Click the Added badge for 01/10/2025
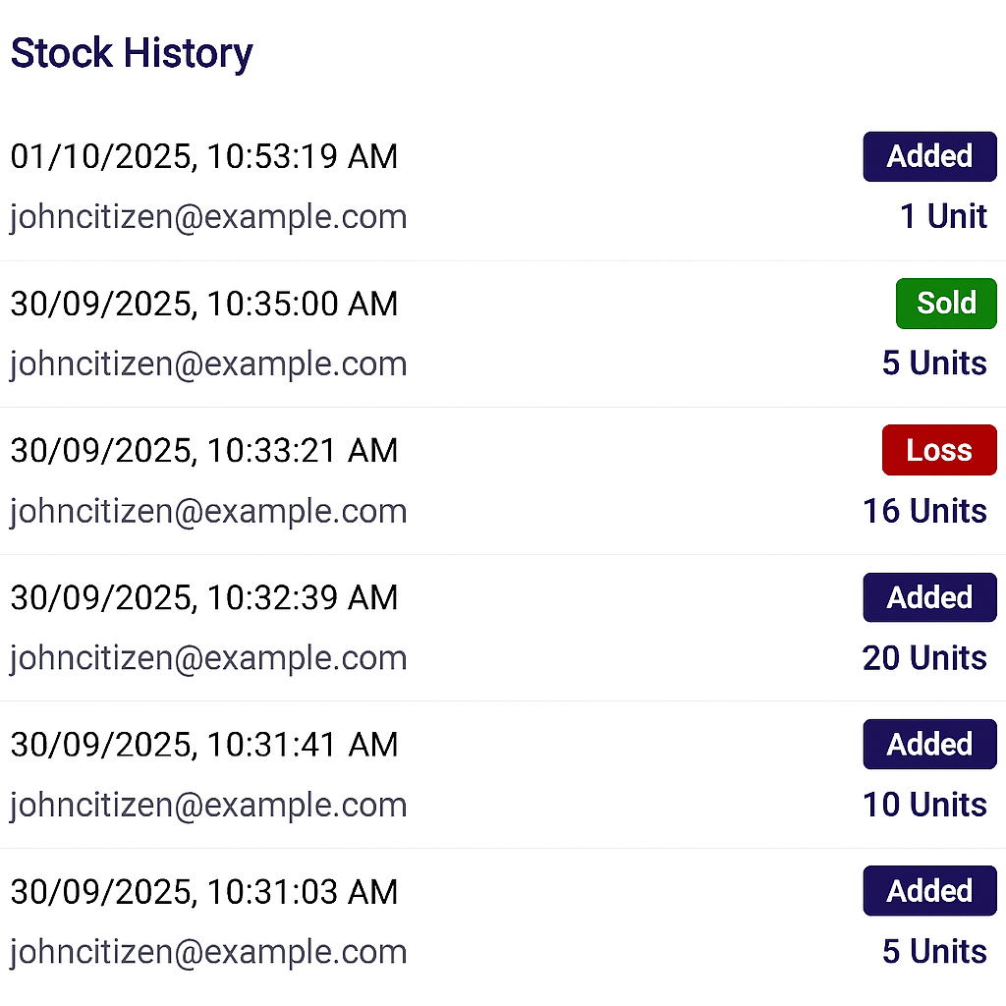Image resolution: width=1006 pixels, height=1006 pixels. [929, 156]
